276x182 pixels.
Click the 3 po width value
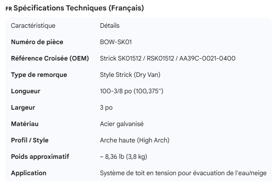pyautogui.click(x=106, y=107)
